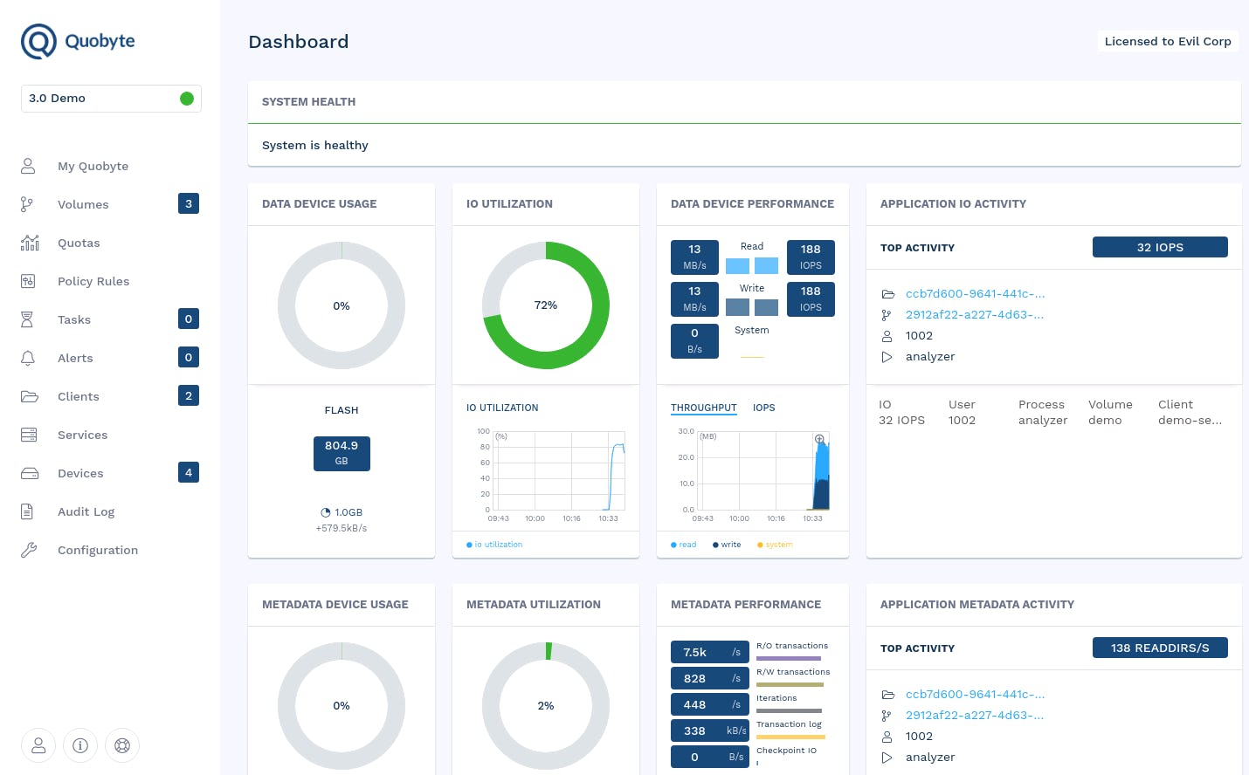Click the user profile icon bottom left
Image resolution: width=1249 pixels, height=775 pixels.
click(38, 745)
